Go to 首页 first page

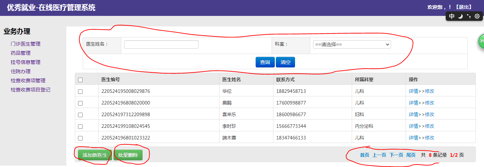click(365, 155)
